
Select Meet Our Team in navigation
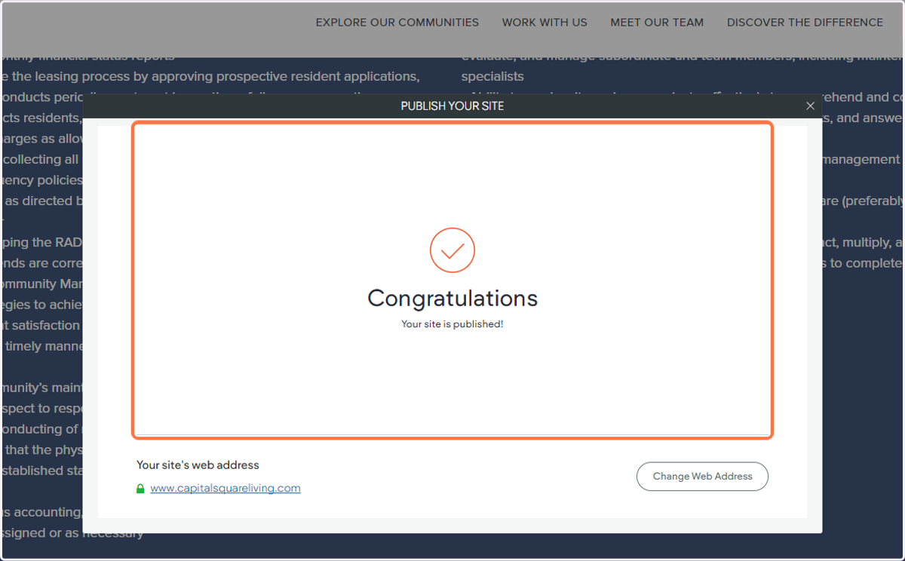tap(657, 23)
